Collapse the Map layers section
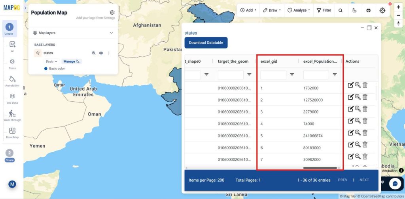Screen dimensions: 405x199 coord(111,33)
